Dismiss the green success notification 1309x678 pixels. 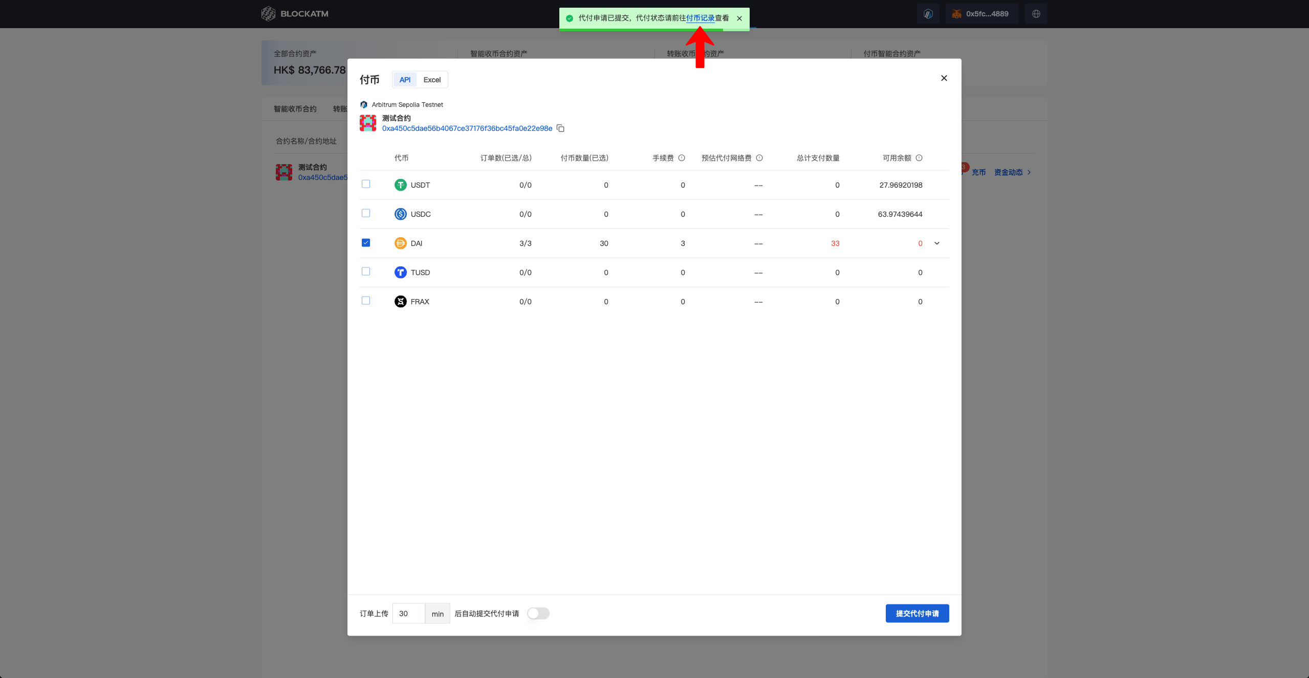pyautogui.click(x=739, y=18)
